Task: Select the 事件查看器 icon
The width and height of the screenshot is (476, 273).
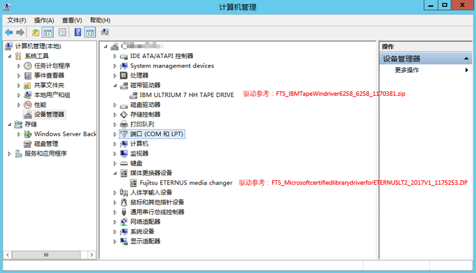Action: coord(28,75)
